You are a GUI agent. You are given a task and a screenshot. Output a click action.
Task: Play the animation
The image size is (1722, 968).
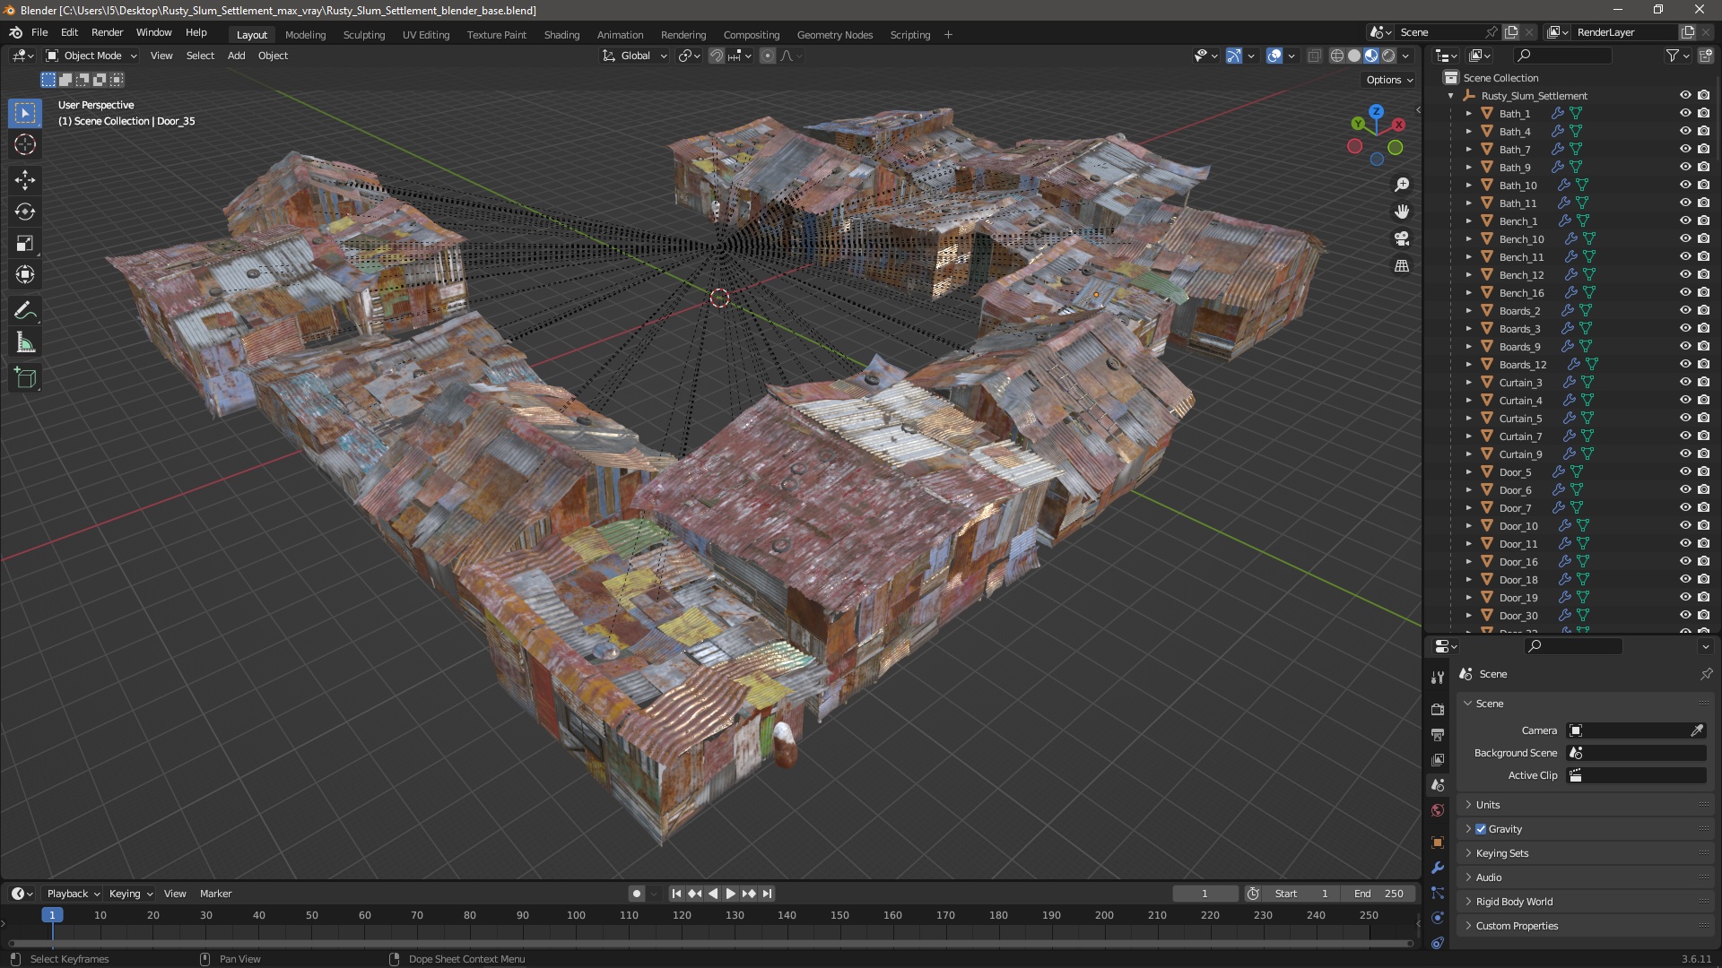click(x=730, y=894)
